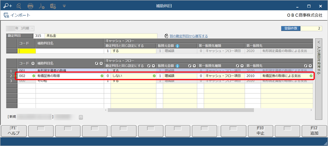Viewport: 328px width, 146px height.
Task: Click the scrollbar right arrow under the list
Action: pyautogui.click(x=311, y=110)
